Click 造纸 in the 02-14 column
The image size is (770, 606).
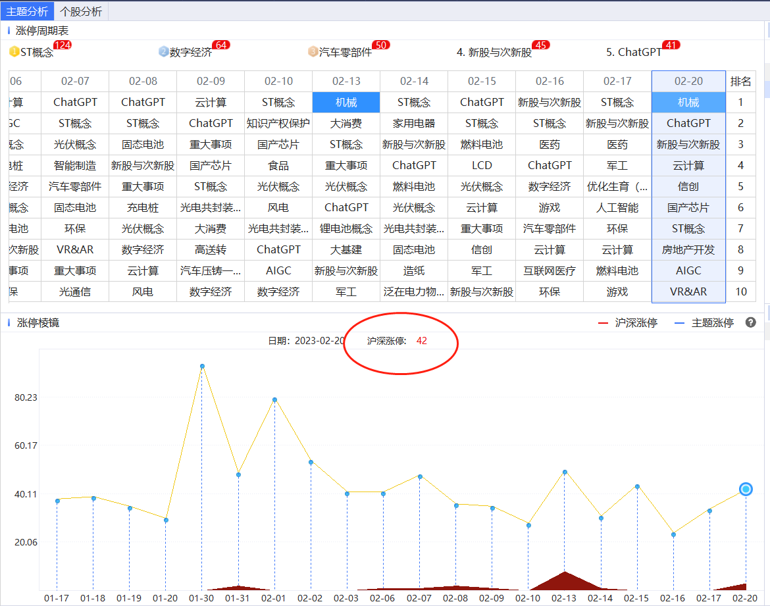(x=414, y=270)
